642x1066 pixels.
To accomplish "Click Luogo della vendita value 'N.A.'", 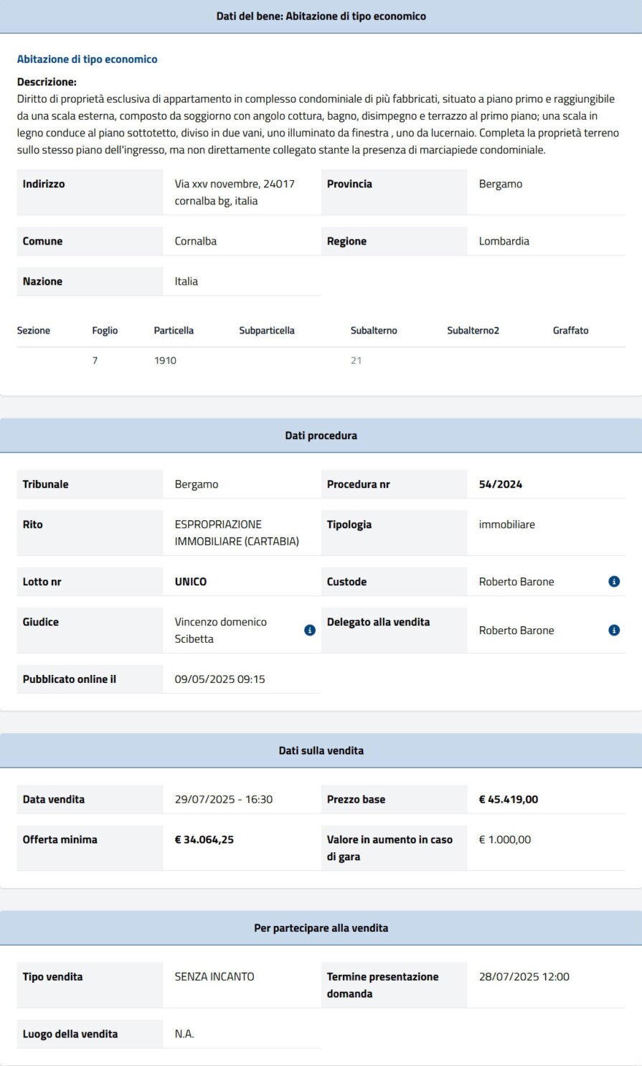I will click(184, 1034).
